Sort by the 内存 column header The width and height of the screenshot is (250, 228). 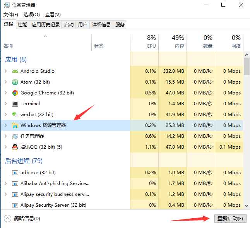pos(173,43)
